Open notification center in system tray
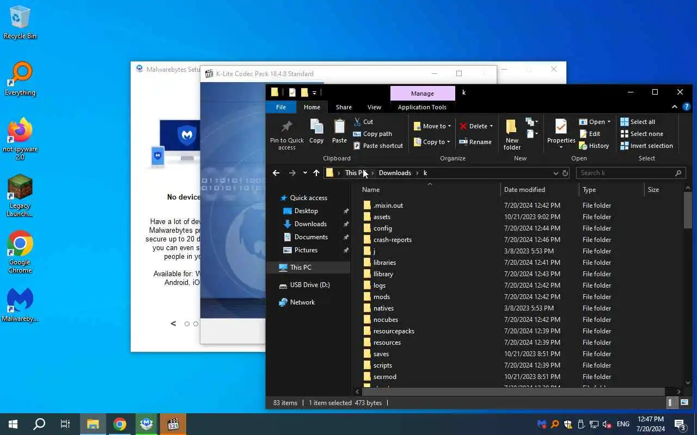The image size is (697, 435). coord(680,425)
